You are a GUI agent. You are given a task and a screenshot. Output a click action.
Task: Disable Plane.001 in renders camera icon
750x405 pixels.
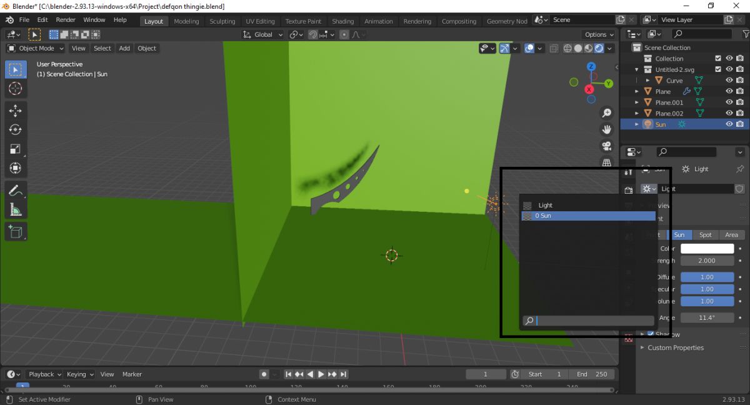pos(740,102)
